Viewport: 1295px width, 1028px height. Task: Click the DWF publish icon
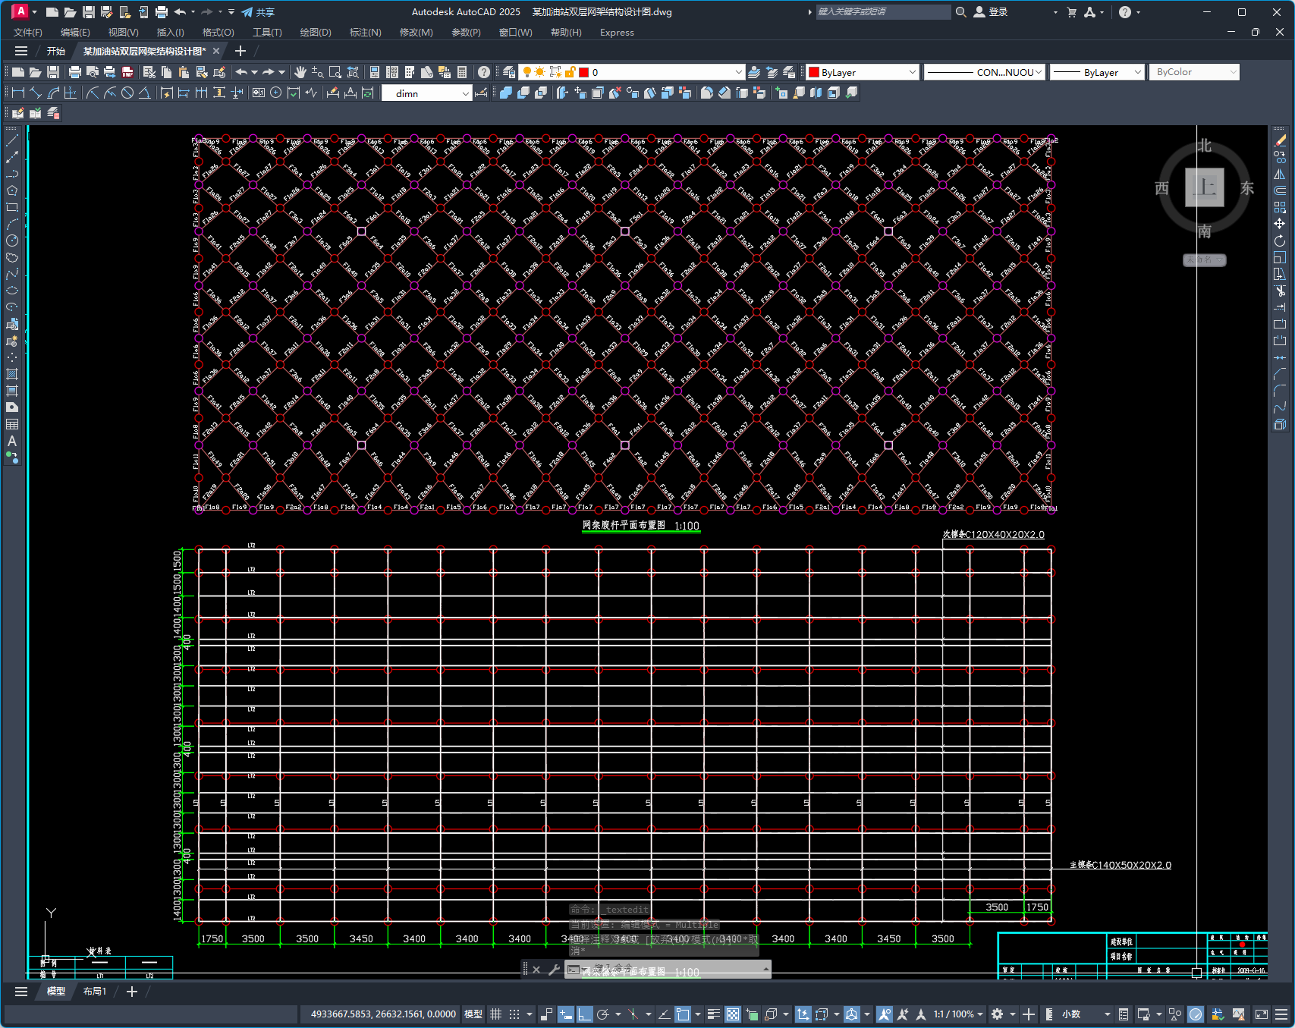click(x=127, y=72)
